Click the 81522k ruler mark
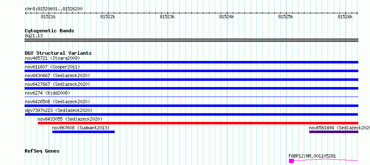 pos(108,17)
